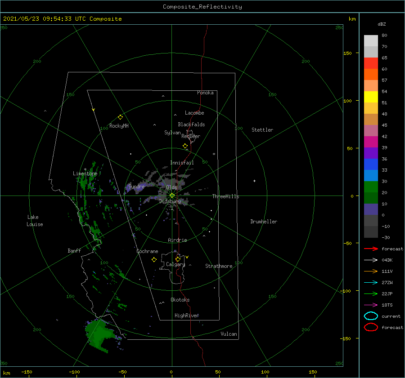Click the Lacombe city label
The height and width of the screenshot is (378, 405).
coord(194,113)
